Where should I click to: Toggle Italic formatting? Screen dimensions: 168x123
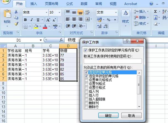tap(32, 20)
